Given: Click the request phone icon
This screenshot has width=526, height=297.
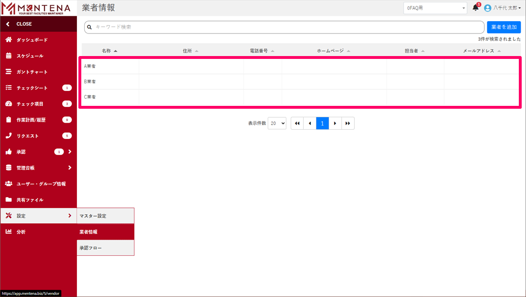Looking at the screenshot, I should [x=9, y=136].
